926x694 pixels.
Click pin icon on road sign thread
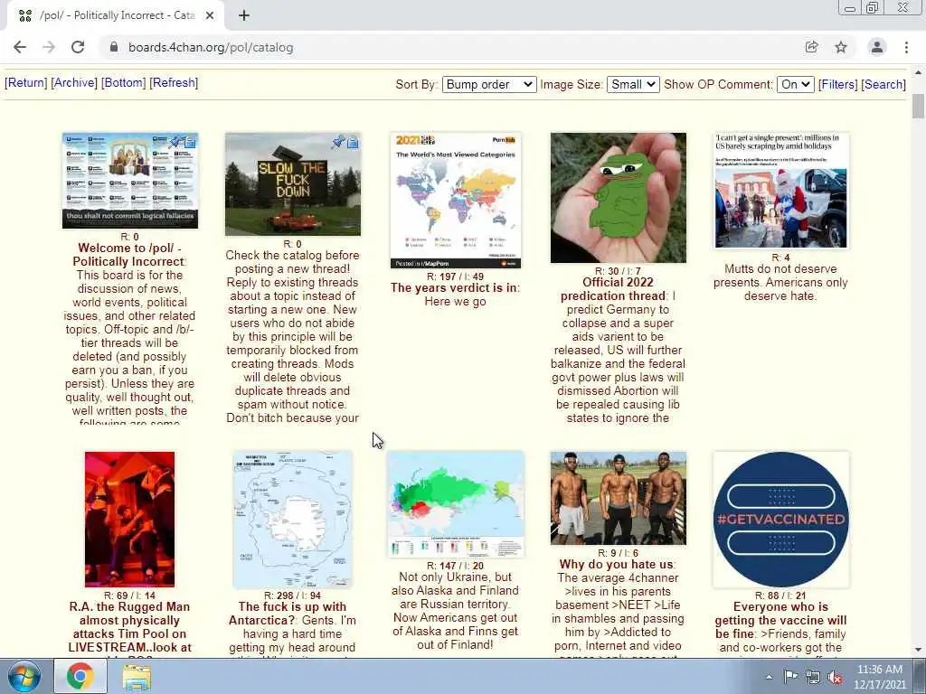338,142
